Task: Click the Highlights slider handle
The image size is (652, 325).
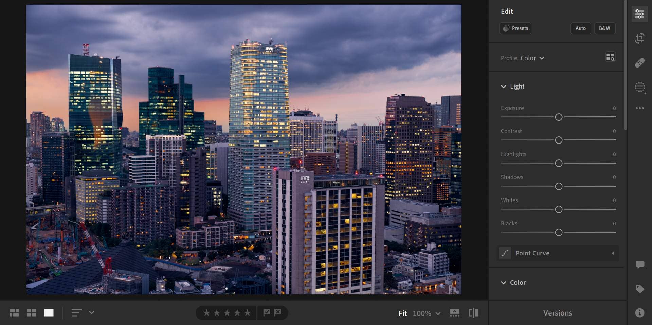Action: (559, 163)
